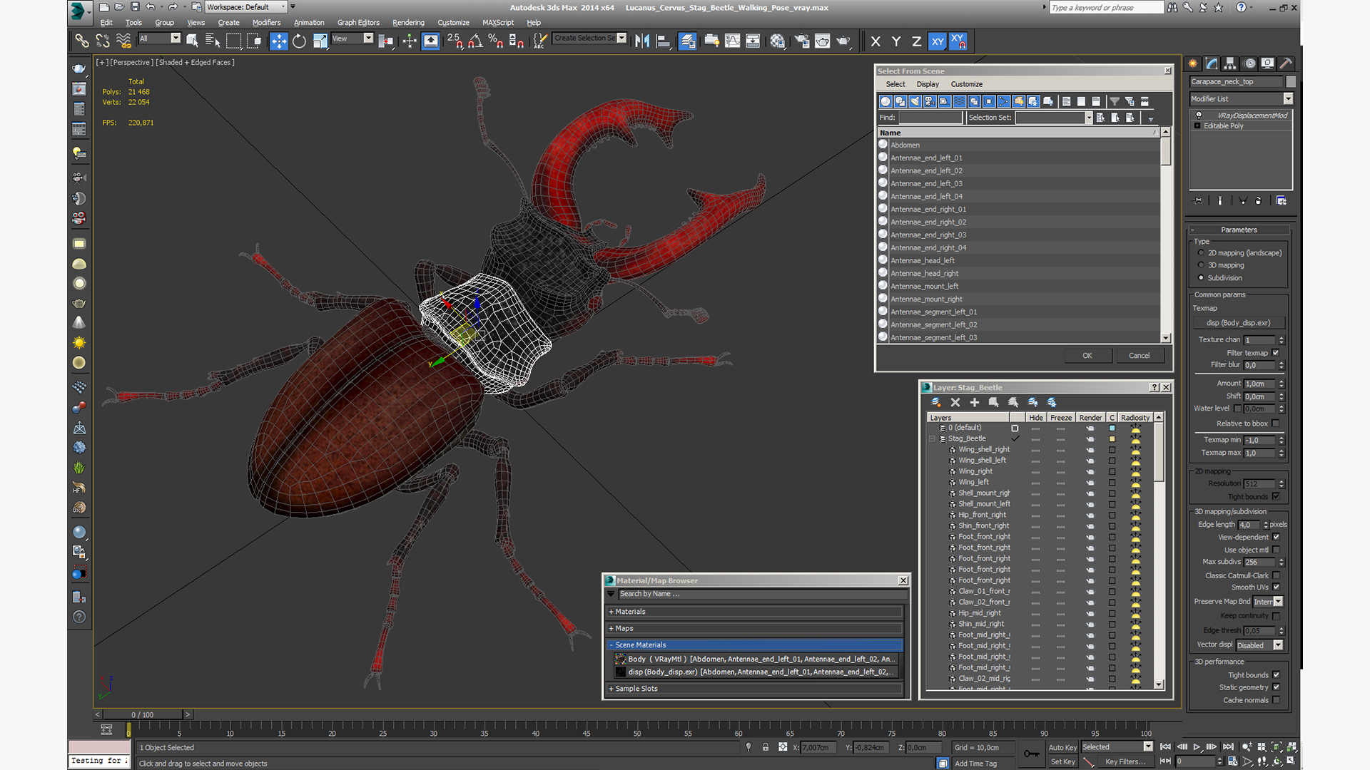Toggle Smooth UVs checkbox
Screen dimensions: 1370x770
click(1276, 587)
